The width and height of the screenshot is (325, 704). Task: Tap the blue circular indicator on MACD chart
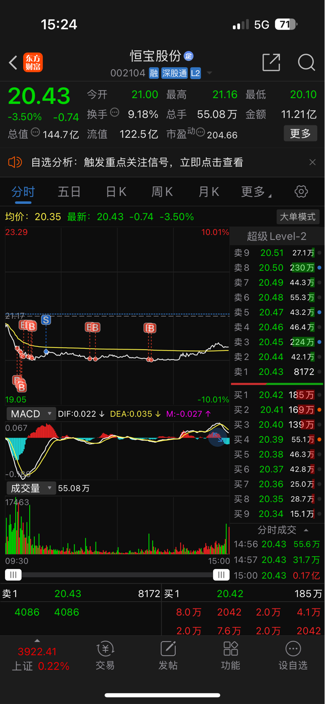pos(218,437)
